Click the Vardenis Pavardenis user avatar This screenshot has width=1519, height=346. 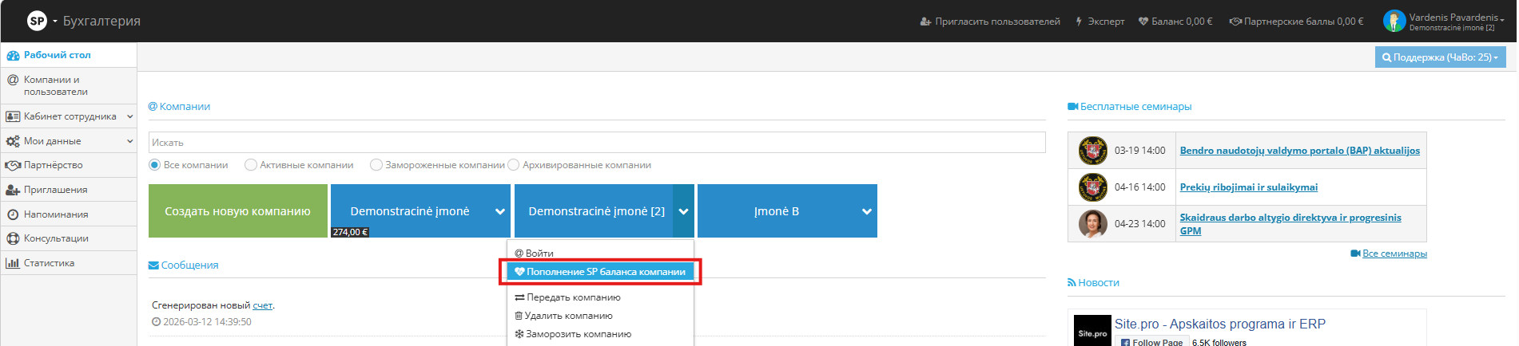[1394, 22]
